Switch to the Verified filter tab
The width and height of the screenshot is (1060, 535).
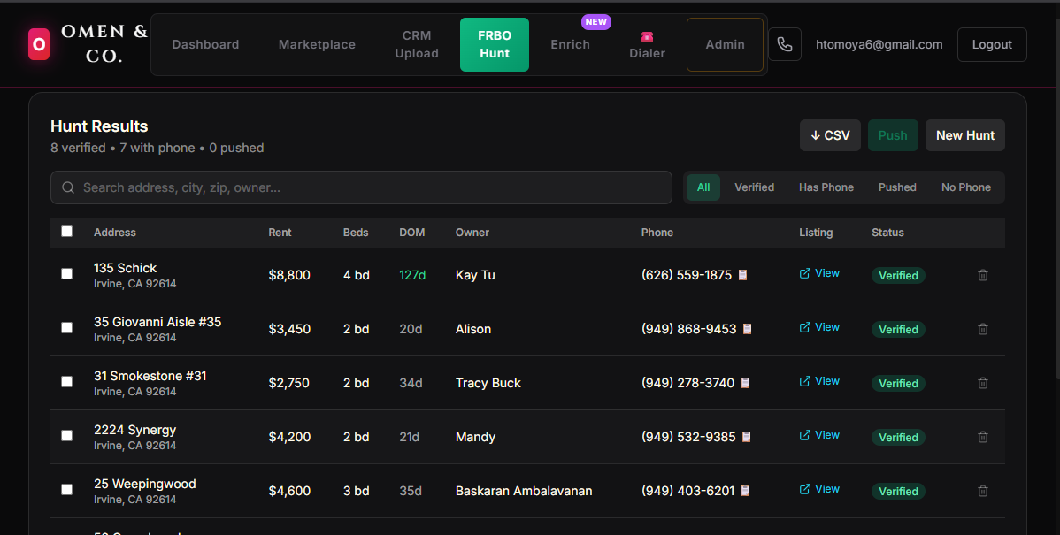click(754, 187)
